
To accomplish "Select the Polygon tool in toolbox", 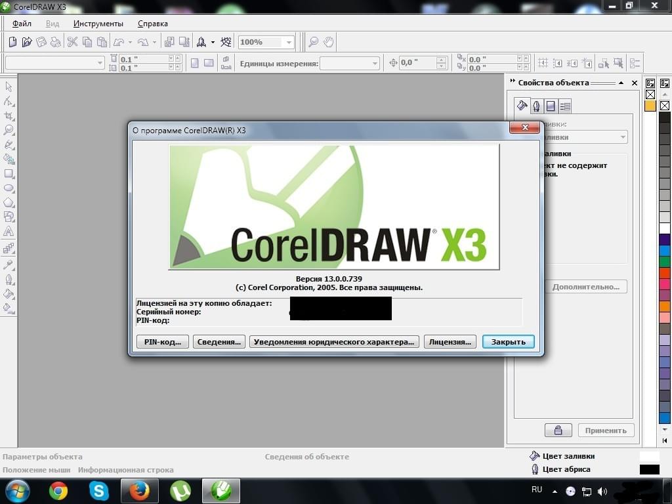I will 9,203.
